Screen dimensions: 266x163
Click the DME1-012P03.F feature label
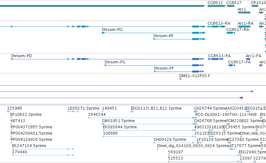tap(195, 76)
